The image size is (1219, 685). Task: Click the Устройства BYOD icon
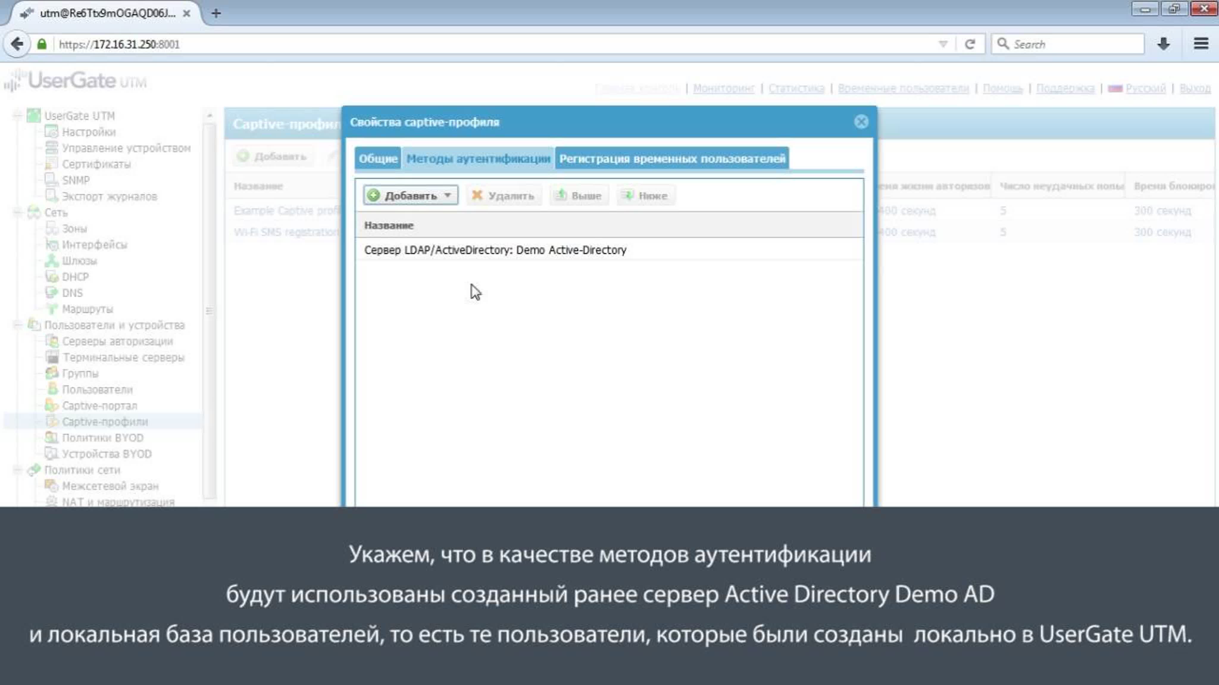point(51,453)
